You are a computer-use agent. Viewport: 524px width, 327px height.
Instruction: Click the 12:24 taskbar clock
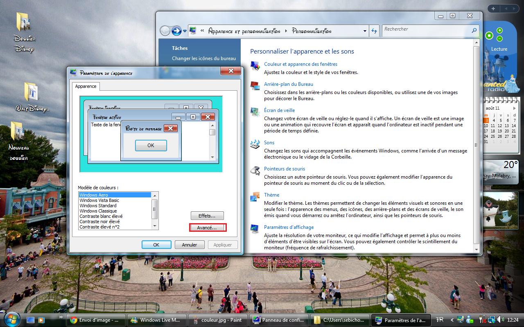513,320
